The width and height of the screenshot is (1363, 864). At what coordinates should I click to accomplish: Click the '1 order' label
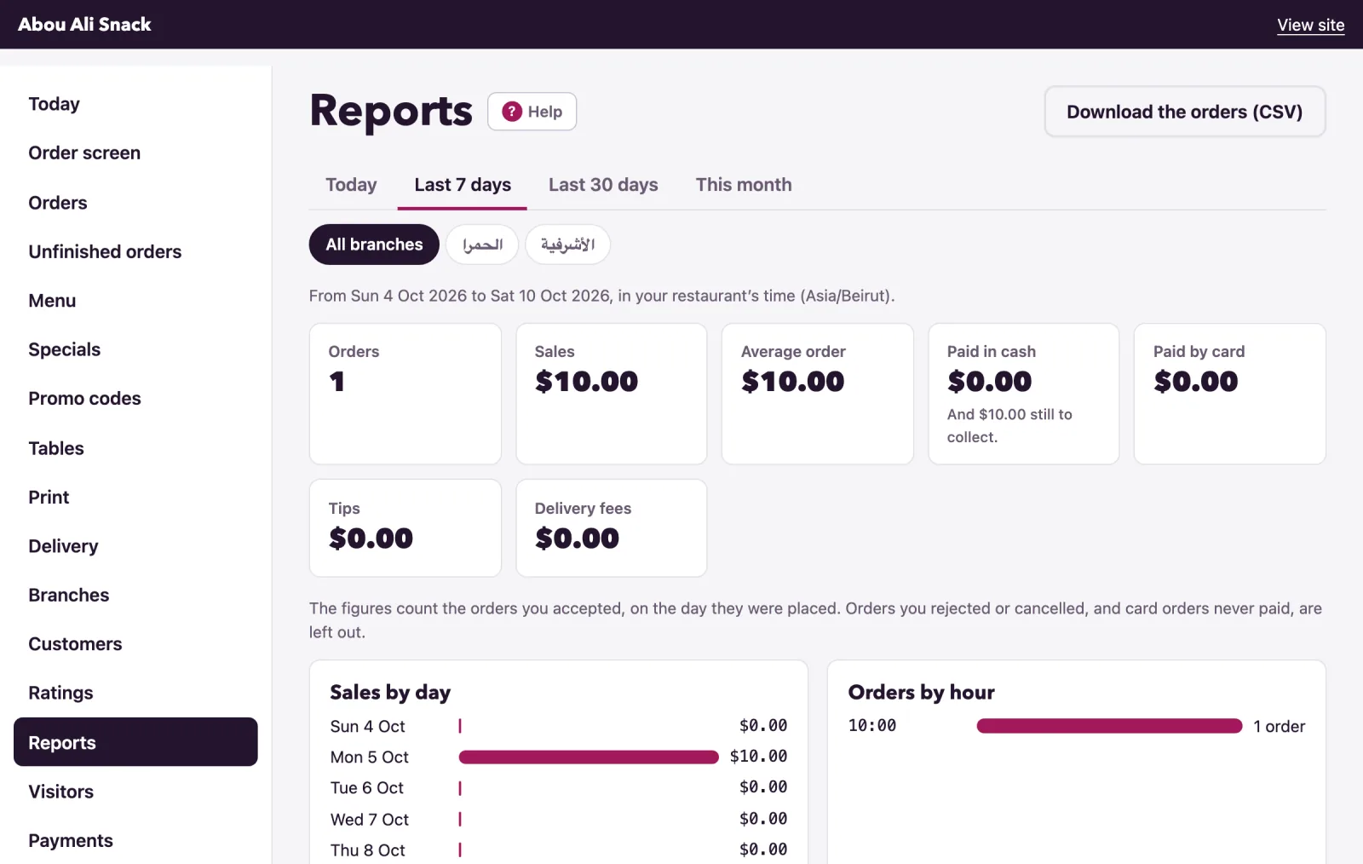click(x=1279, y=726)
